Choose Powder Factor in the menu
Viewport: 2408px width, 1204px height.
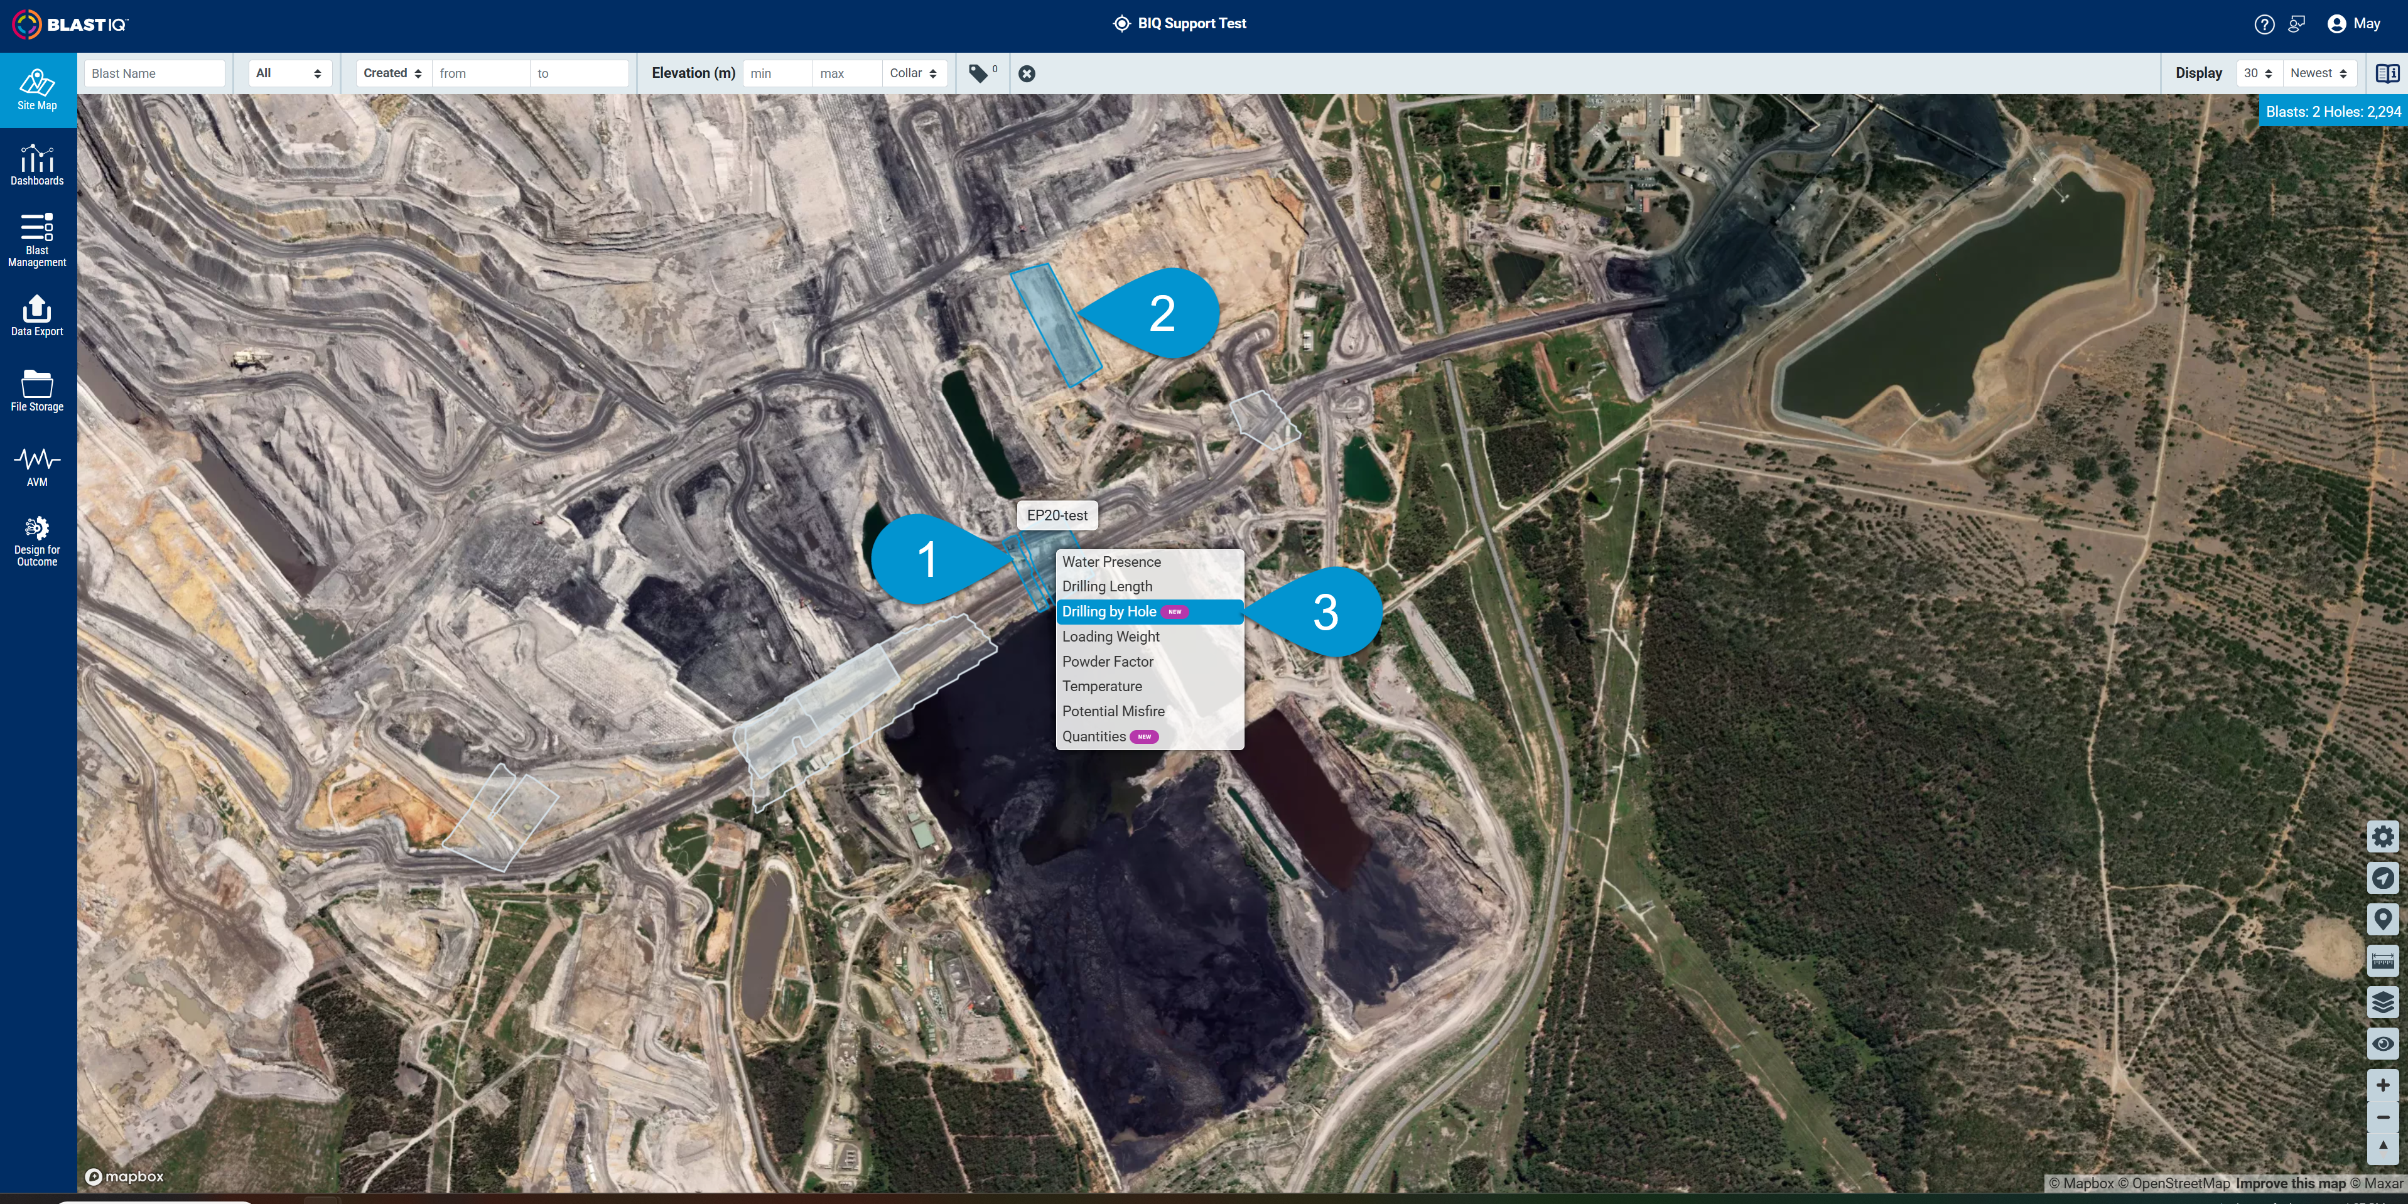click(x=1149, y=662)
